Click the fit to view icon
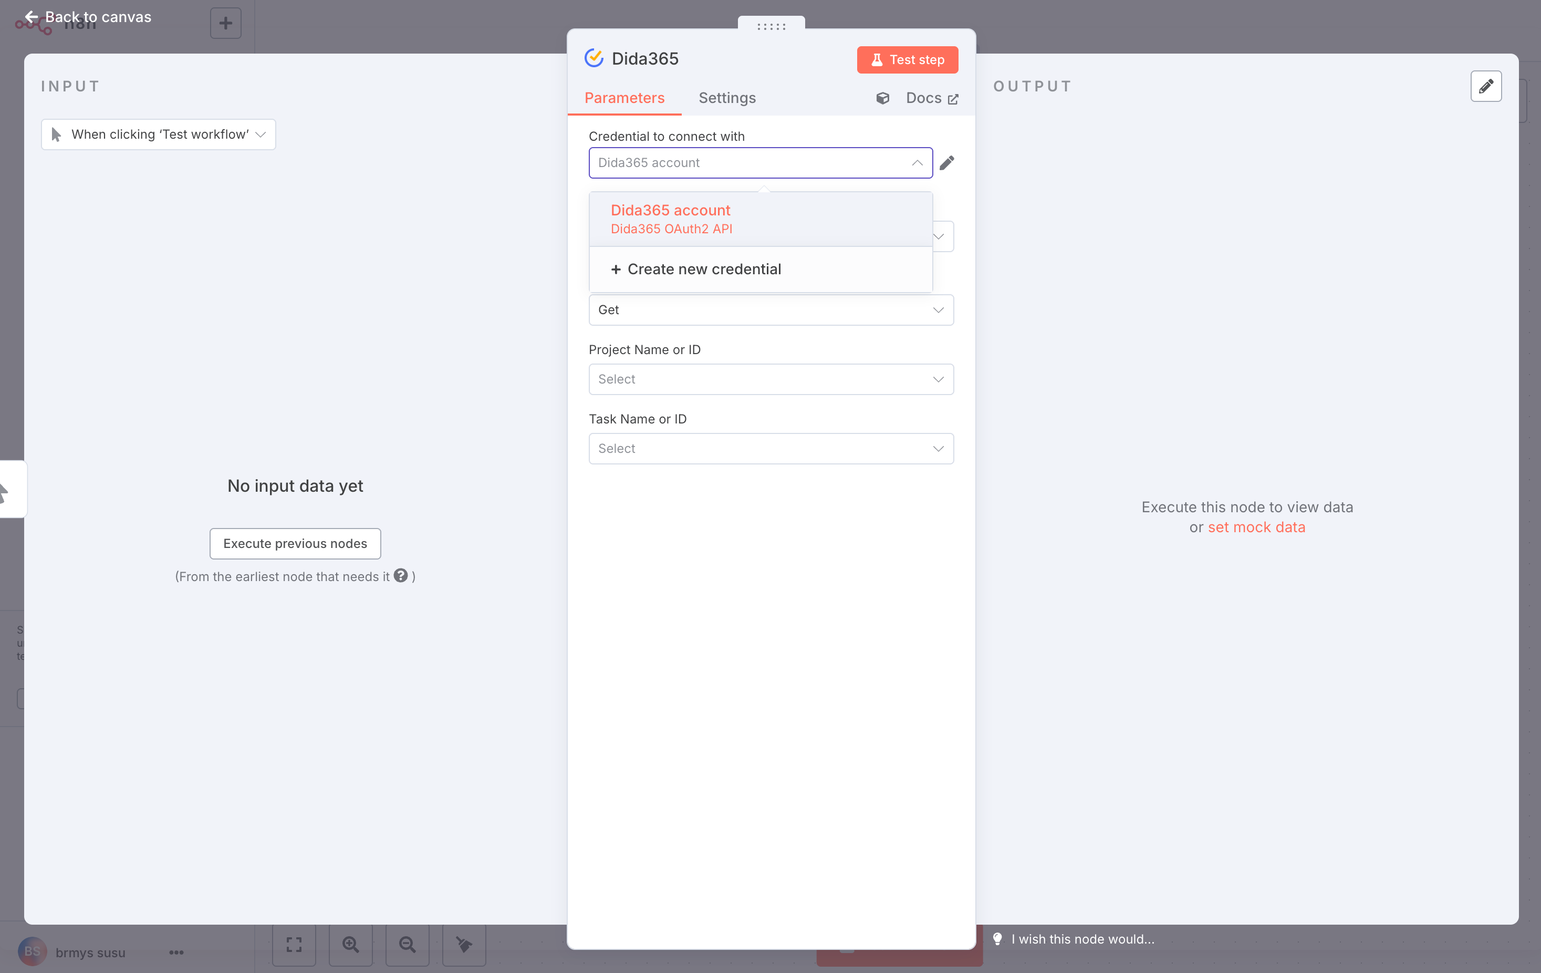Viewport: 1541px width, 973px height. click(x=294, y=944)
